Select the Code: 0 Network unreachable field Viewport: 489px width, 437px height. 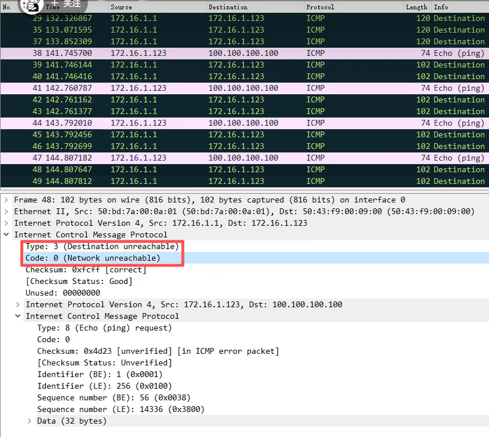tap(93, 258)
